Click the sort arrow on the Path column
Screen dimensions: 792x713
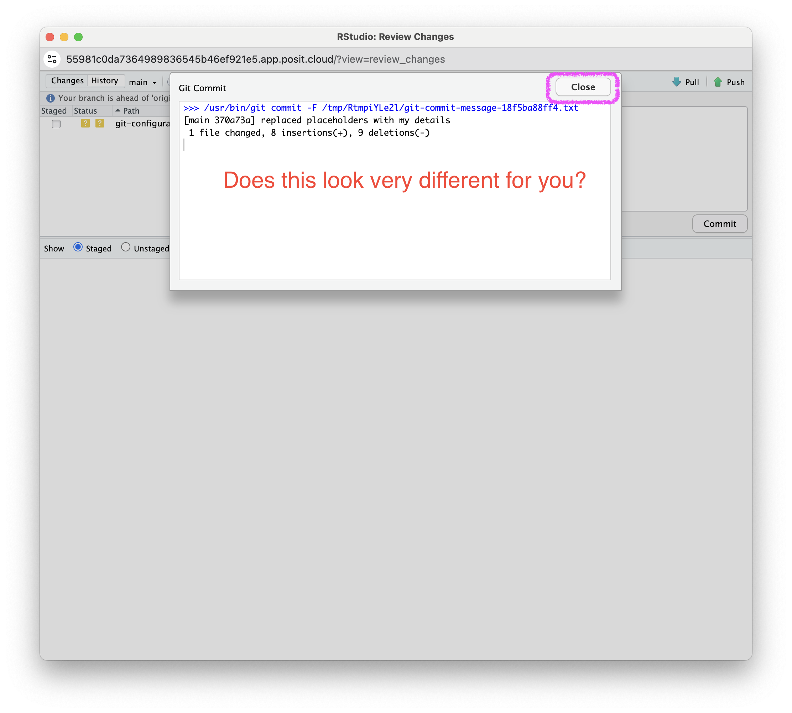click(x=118, y=111)
